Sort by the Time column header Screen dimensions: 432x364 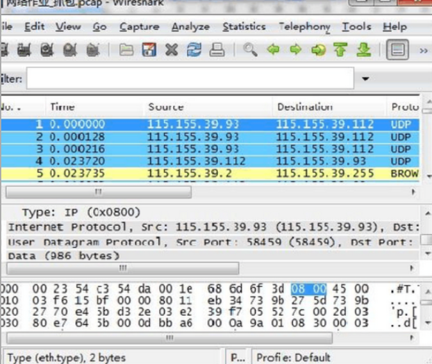pyautogui.click(x=94, y=107)
